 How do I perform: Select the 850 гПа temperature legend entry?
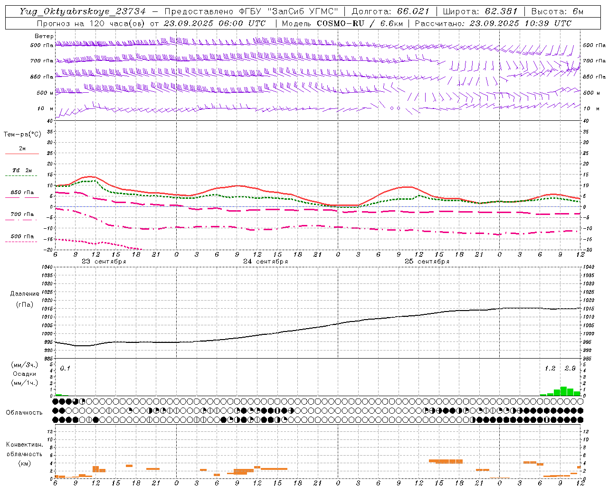coord(22,193)
